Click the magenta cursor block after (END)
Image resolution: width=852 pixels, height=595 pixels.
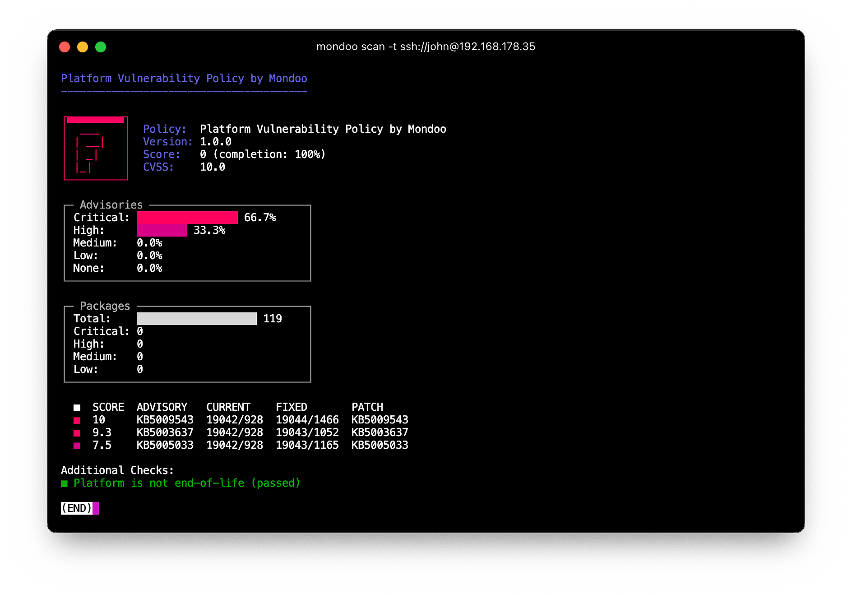coord(96,508)
